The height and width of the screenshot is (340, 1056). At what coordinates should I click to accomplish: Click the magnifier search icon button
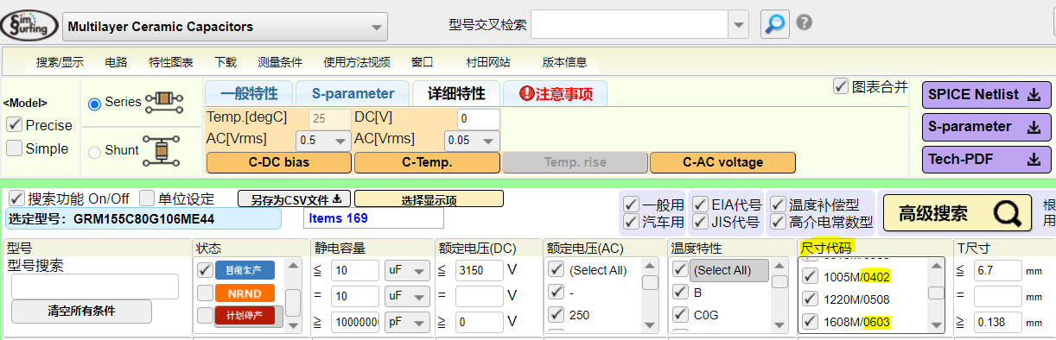[x=774, y=23]
